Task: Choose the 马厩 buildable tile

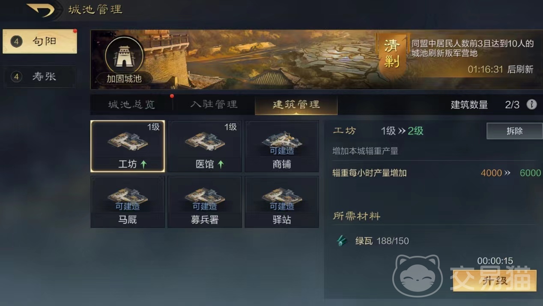Action: click(x=128, y=202)
